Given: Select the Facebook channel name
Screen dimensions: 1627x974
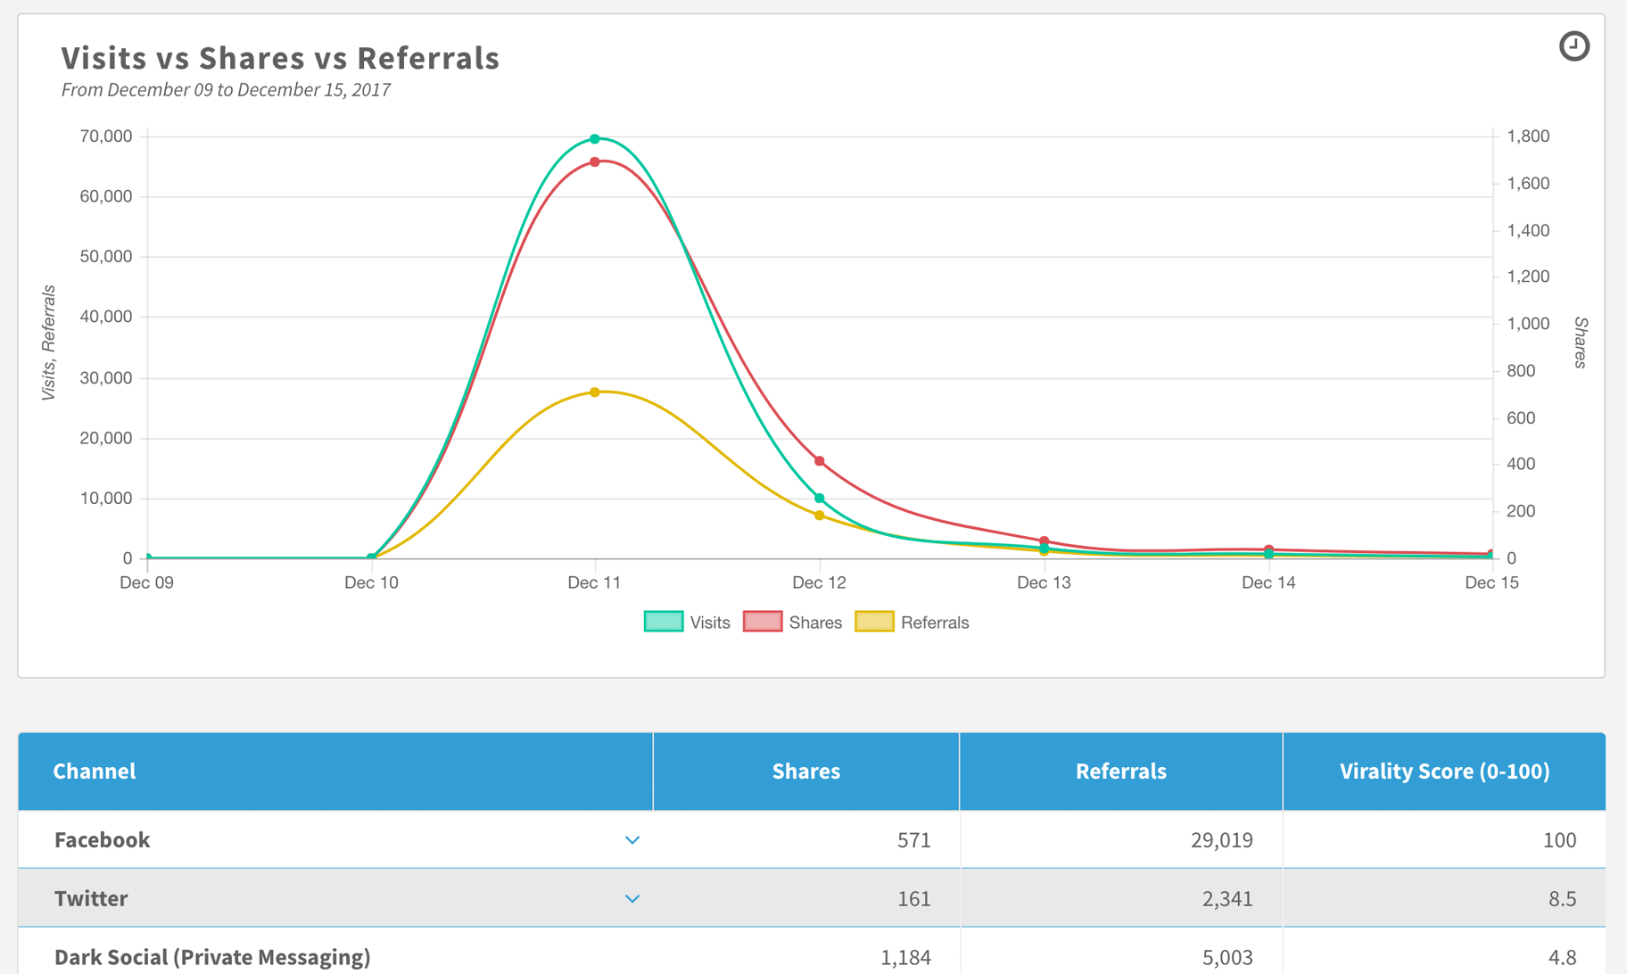Looking at the screenshot, I should pyautogui.click(x=102, y=840).
